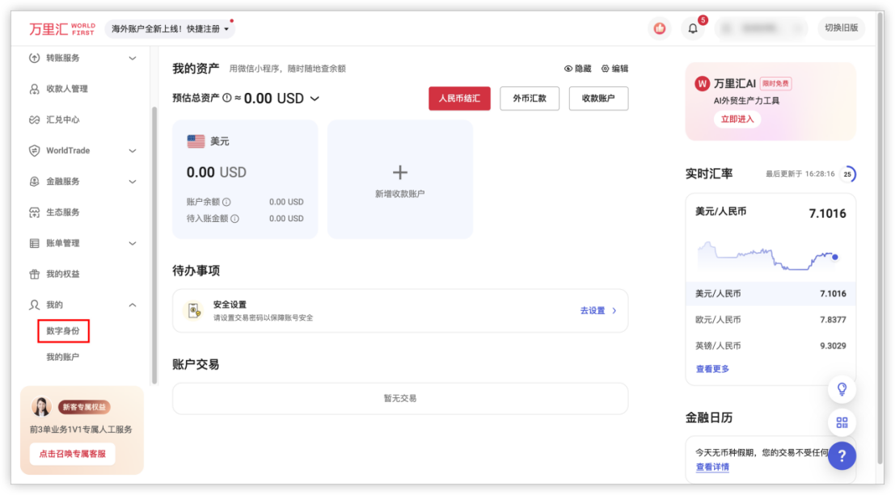Click 查看更多 exchange rates link
This screenshot has width=895, height=495.
click(712, 369)
